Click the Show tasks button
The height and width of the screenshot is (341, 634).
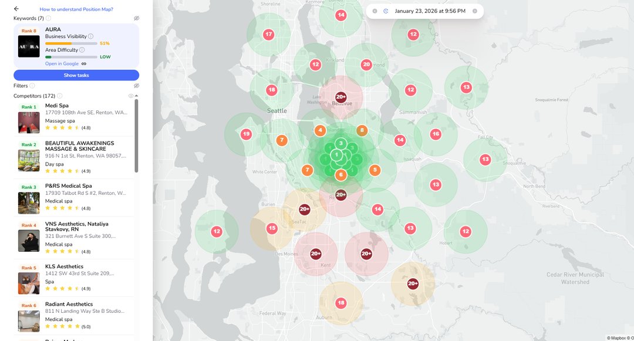(76, 75)
